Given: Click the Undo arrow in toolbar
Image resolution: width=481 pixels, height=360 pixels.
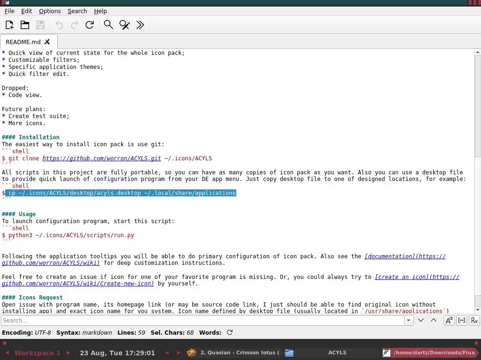Looking at the screenshot, I should coord(59,25).
